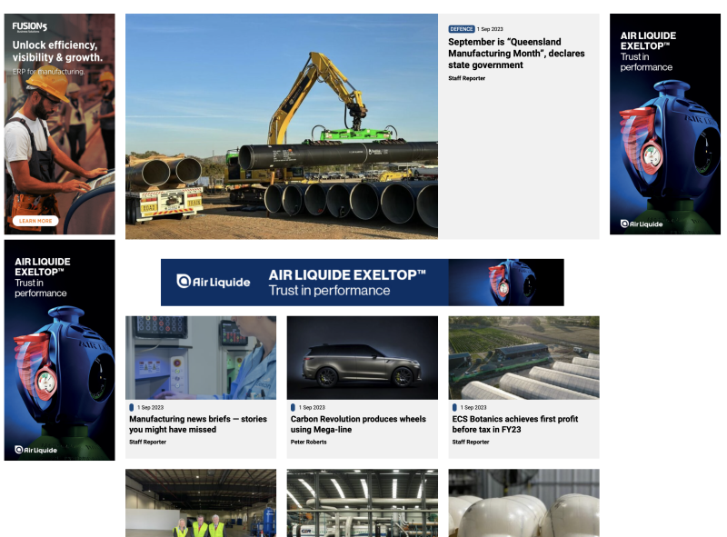
Task: Open the Air Liquide ad in right sidebar
Action: pos(664,124)
